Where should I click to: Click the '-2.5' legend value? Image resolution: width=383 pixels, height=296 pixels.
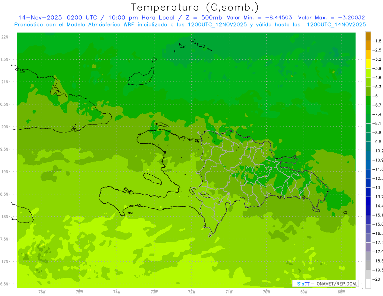[377, 50]
